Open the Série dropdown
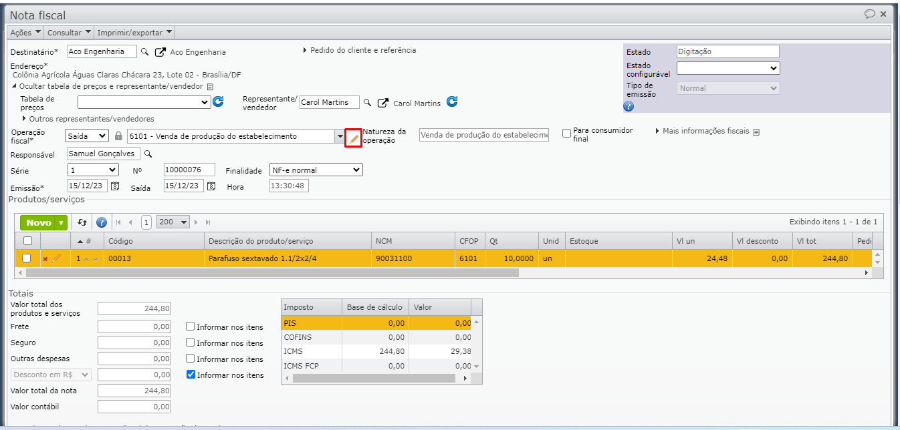Screen dimensions: 900x430 pyautogui.click(x=93, y=170)
